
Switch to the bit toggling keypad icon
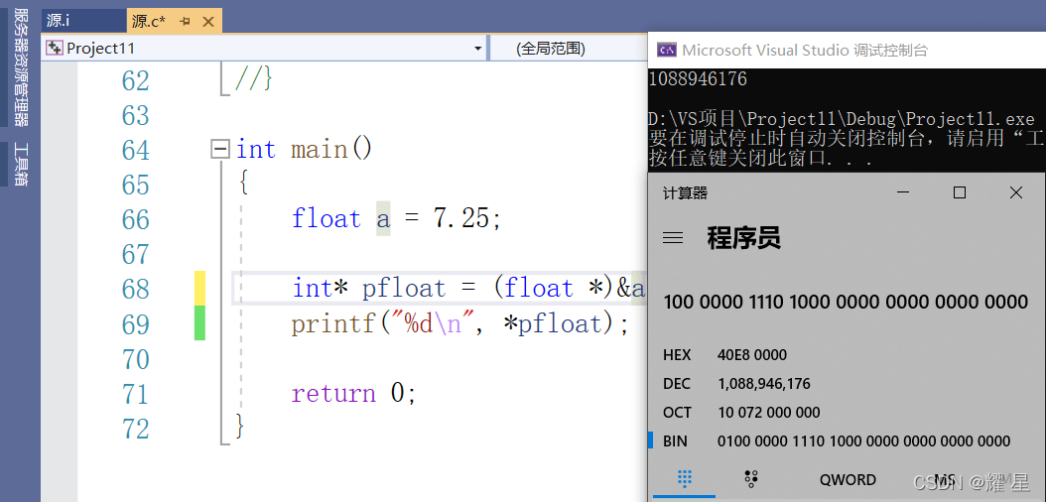tap(751, 479)
